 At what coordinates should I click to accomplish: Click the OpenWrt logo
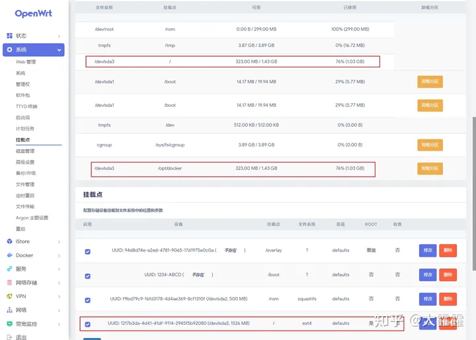pyautogui.click(x=34, y=13)
